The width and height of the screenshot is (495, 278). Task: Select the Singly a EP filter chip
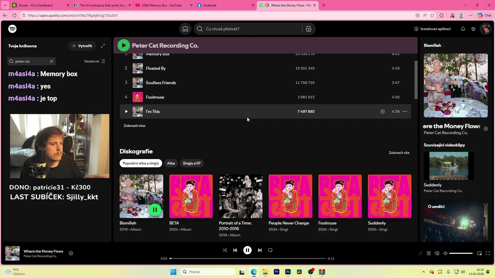pyautogui.click(x=192, y=163)
